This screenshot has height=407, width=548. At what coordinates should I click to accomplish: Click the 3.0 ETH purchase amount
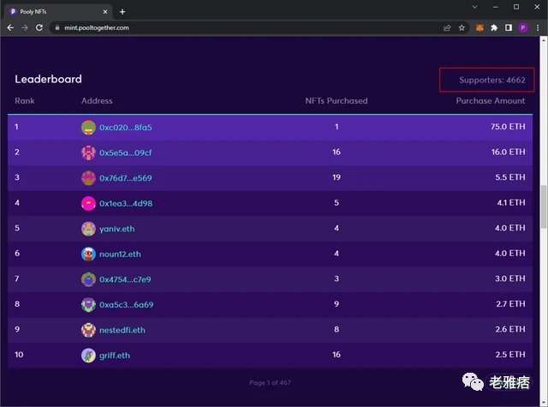click(510, 278)
